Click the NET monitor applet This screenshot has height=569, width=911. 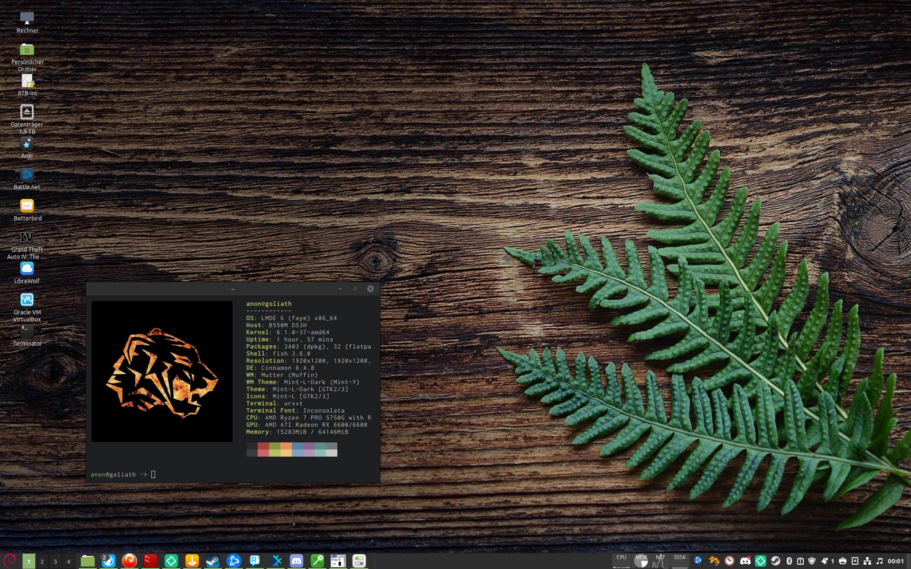click(x=660, y=561)
